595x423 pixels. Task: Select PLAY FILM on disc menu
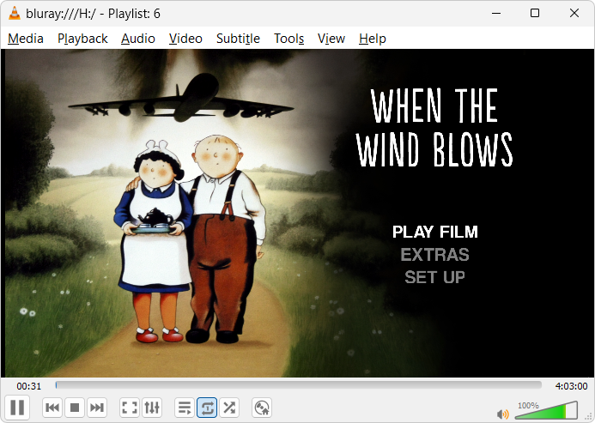[434, 232]
